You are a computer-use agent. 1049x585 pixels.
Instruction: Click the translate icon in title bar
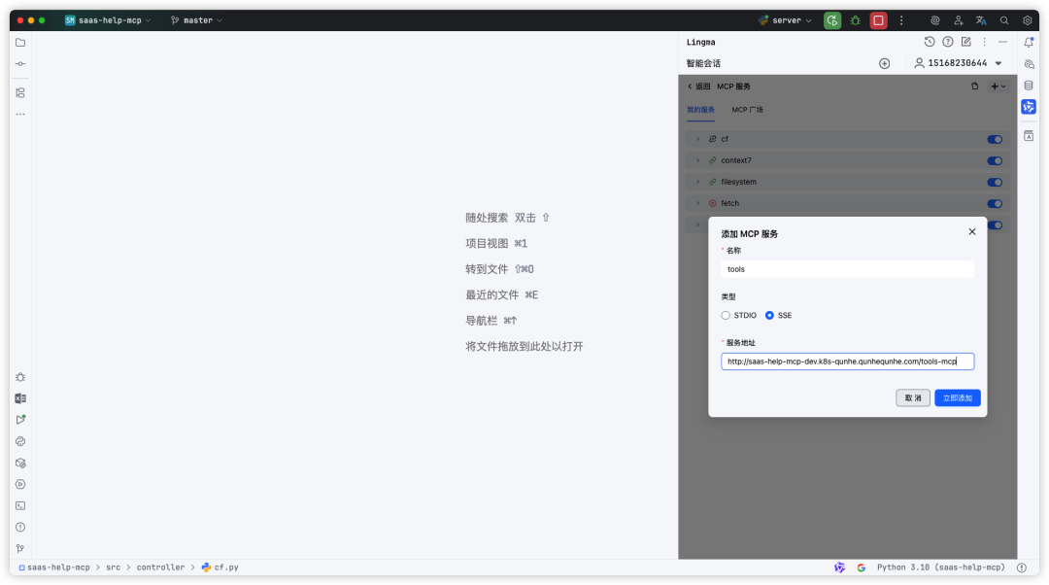(x=981, y=20)
